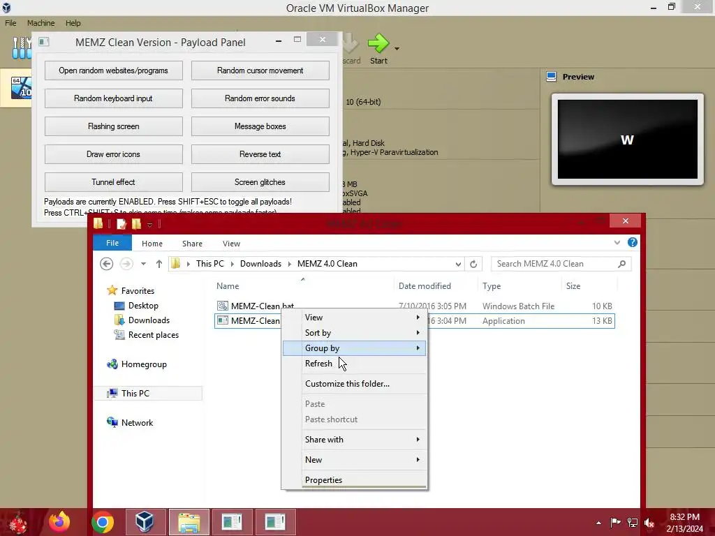
Task: Click the New folder quick access icon
Action: (136, 224)
